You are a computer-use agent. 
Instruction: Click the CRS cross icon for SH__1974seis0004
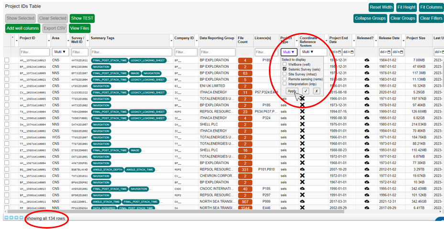(x=302, y=124)
